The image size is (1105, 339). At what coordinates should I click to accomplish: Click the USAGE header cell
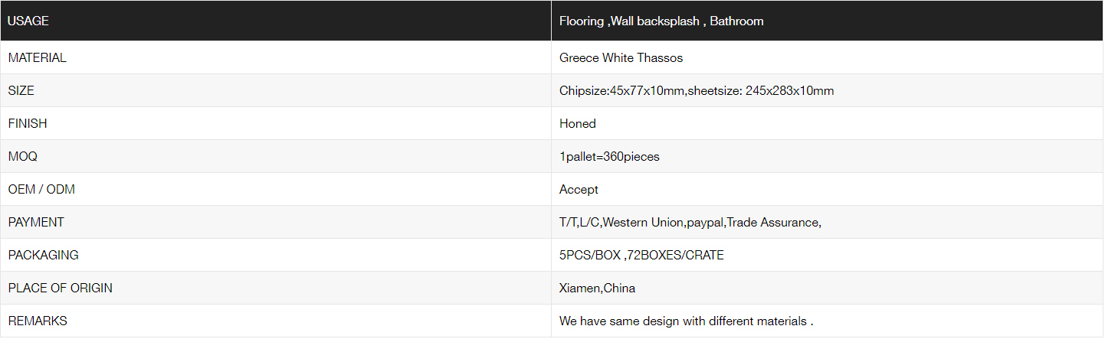click(x=276, y=21)
